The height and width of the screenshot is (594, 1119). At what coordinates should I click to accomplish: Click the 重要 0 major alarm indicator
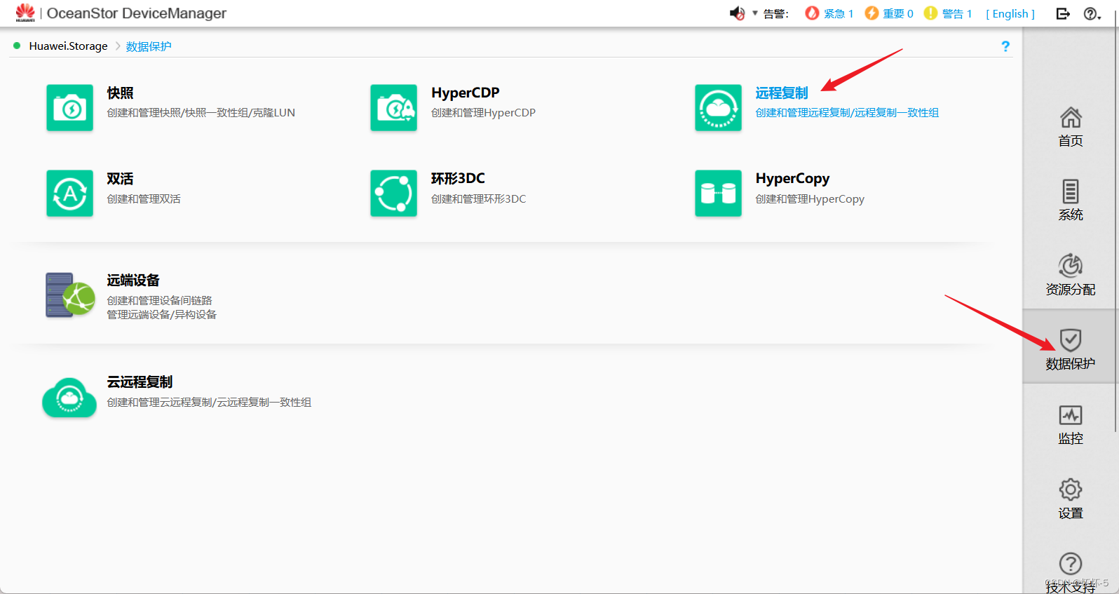(x=888, y=13)
